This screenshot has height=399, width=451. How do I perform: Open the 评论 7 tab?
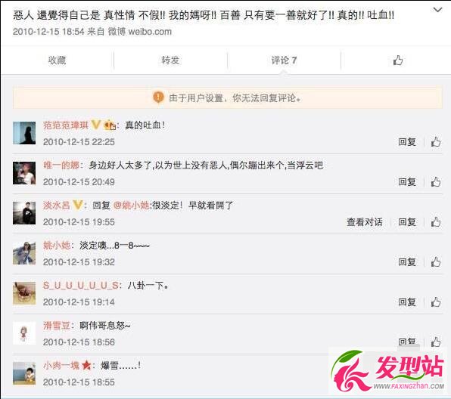coord(284,60)
